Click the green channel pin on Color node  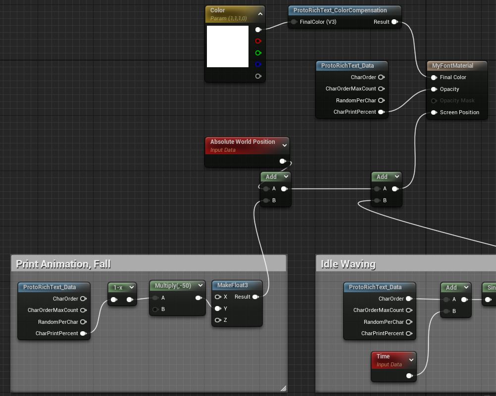(258, 53)
